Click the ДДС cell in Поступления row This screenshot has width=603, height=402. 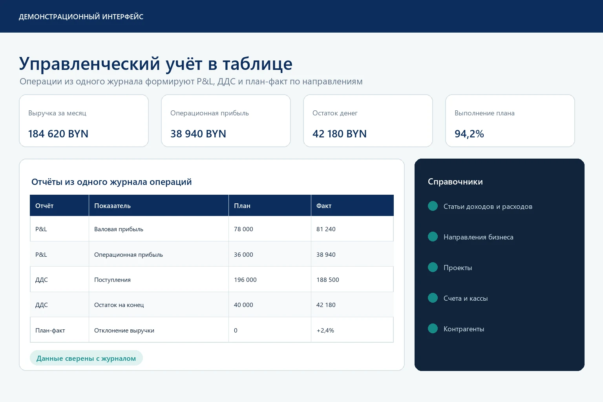coord(59,280)
